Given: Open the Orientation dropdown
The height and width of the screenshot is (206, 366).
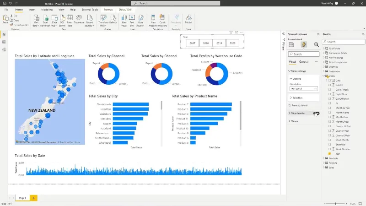Looking at the screenshot, I should 303,89.
